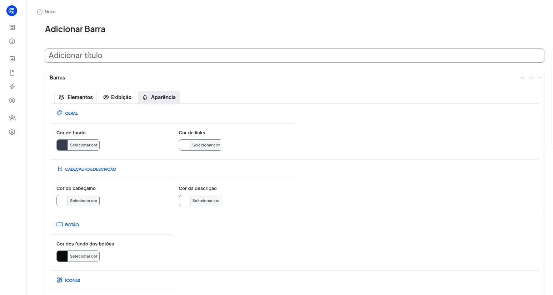Switch to the Exibição tab

click(x=117, y=97)
